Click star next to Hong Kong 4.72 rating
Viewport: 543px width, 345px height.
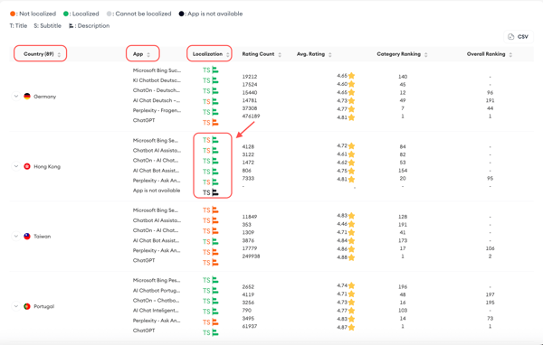pyautogui.click(x=351, y=146)
